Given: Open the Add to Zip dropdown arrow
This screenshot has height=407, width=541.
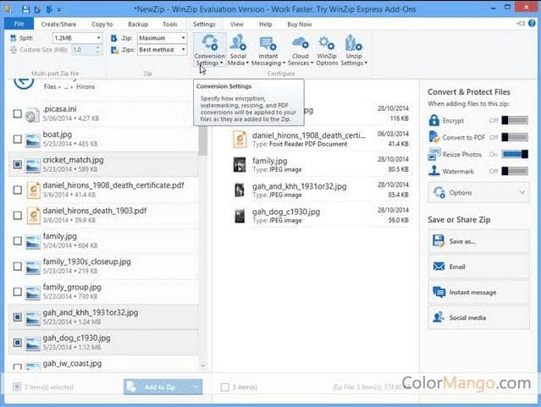Looking at the screenshot, I should tap(196, 387).
